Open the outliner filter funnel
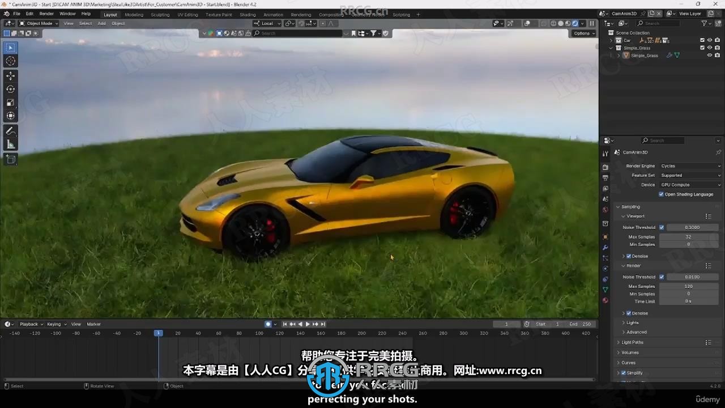 pyautogui.click(x=705, y=23)
